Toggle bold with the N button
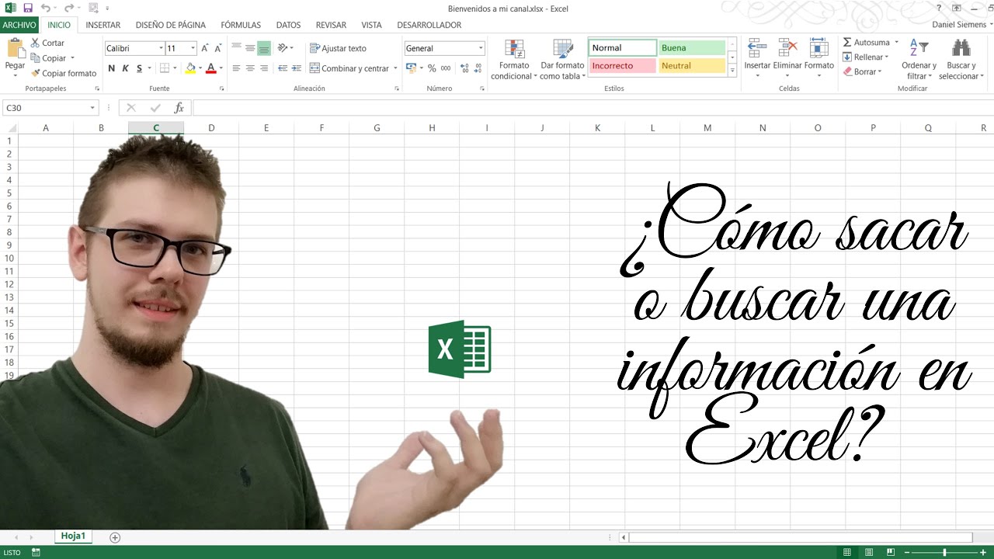Viewport: 994px width, 559px height. [112, 68]
